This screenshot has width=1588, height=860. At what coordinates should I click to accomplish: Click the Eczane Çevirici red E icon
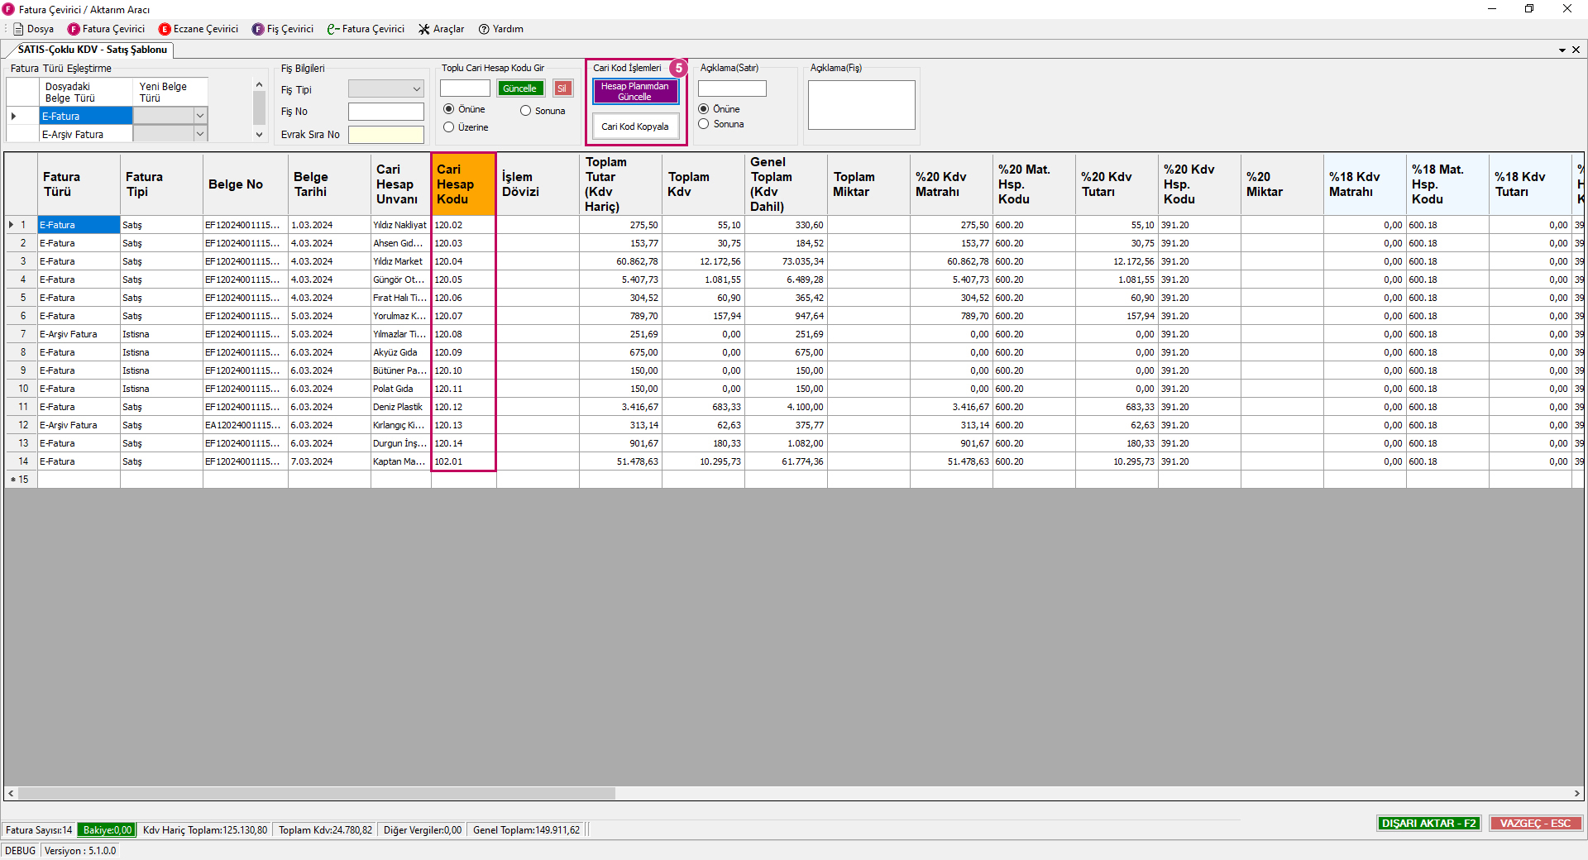(x=165, y=29)
